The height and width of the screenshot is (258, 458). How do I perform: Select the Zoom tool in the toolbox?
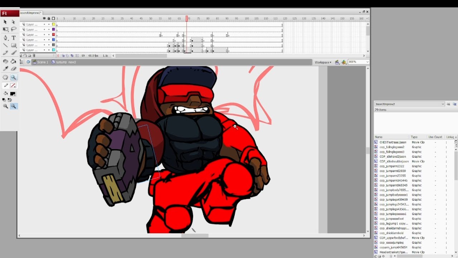13,77
